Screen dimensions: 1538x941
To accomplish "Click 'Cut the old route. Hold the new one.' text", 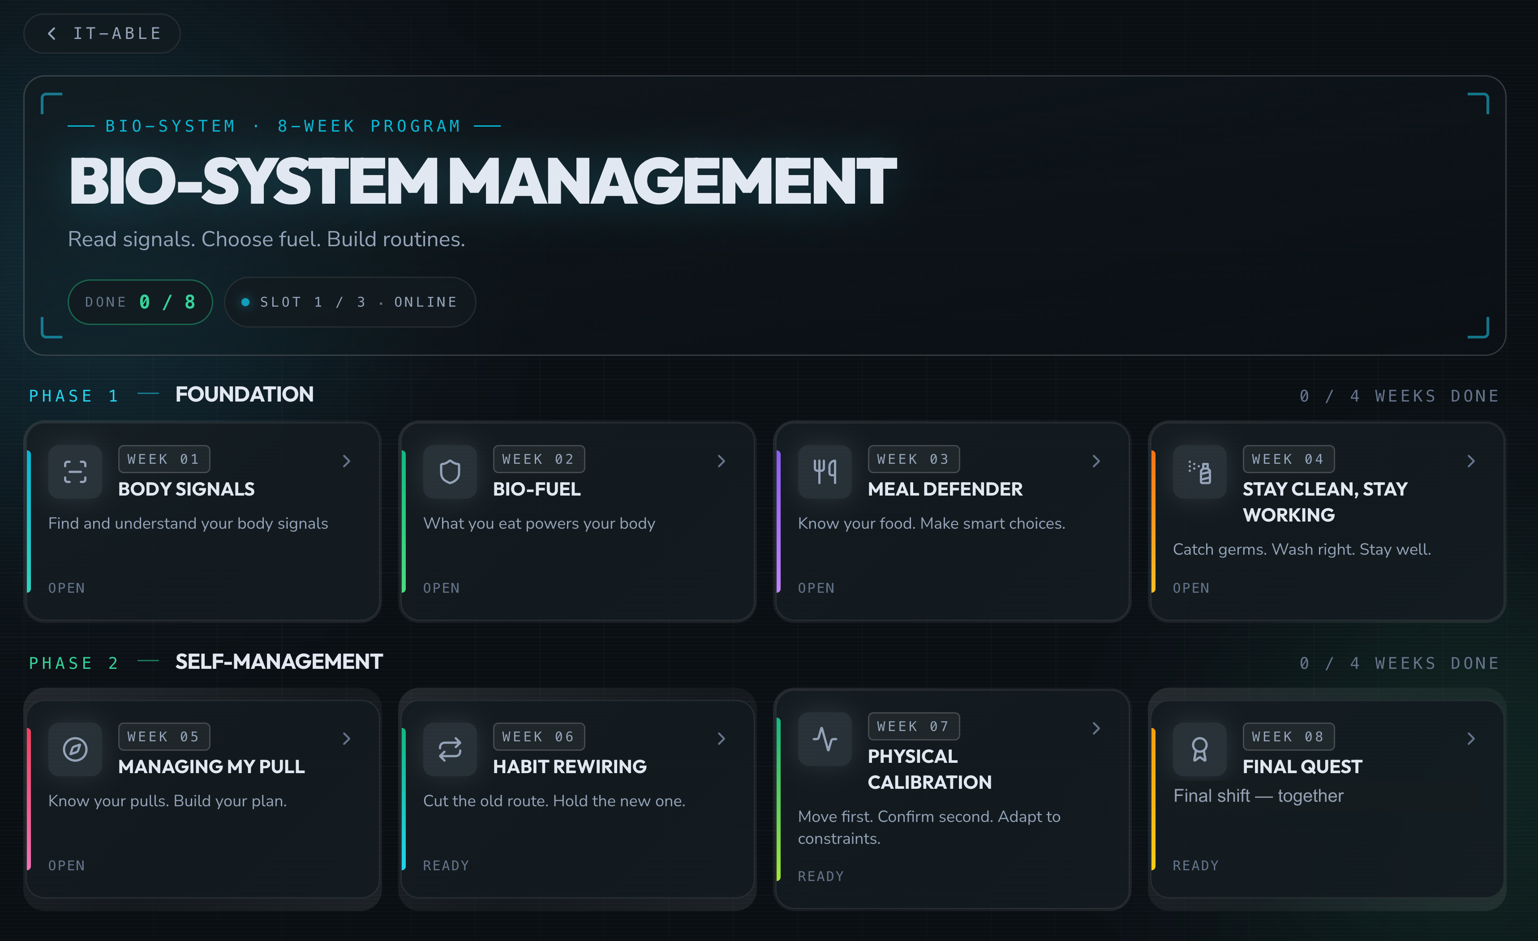I will (x=554, y=800).
